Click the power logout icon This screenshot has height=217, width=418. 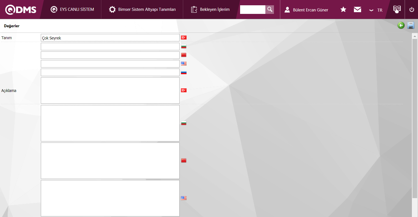412,10
